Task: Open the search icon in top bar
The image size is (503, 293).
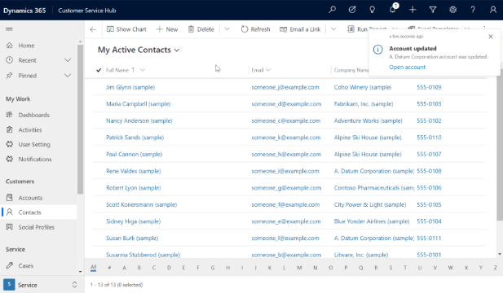Action: point(332,10)
